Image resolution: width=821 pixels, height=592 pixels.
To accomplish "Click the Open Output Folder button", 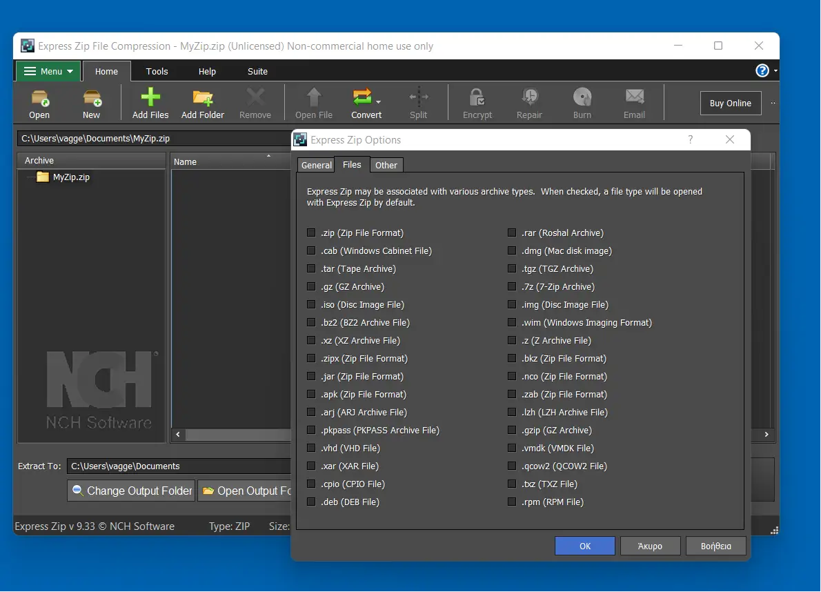I will point(245,491).
